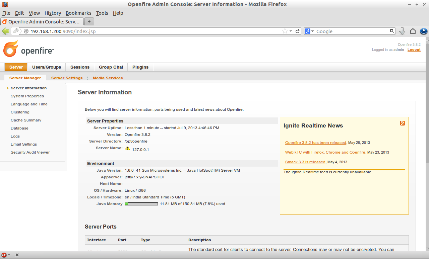
Task: Open the Database page
Action: [x=19, y=128]
